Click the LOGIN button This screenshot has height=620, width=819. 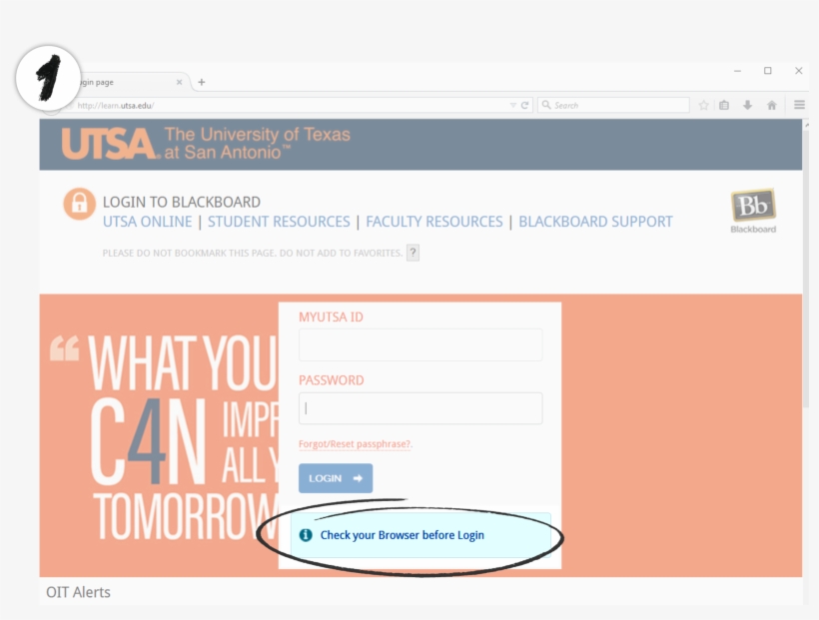(x=336, y=478)
